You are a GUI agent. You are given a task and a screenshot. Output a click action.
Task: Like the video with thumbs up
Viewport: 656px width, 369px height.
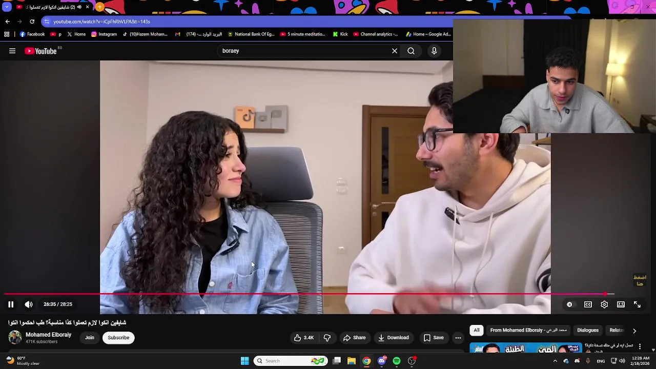click(303, 338)
